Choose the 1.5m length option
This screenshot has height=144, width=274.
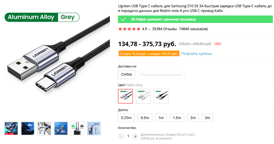[x=177, y=118]
